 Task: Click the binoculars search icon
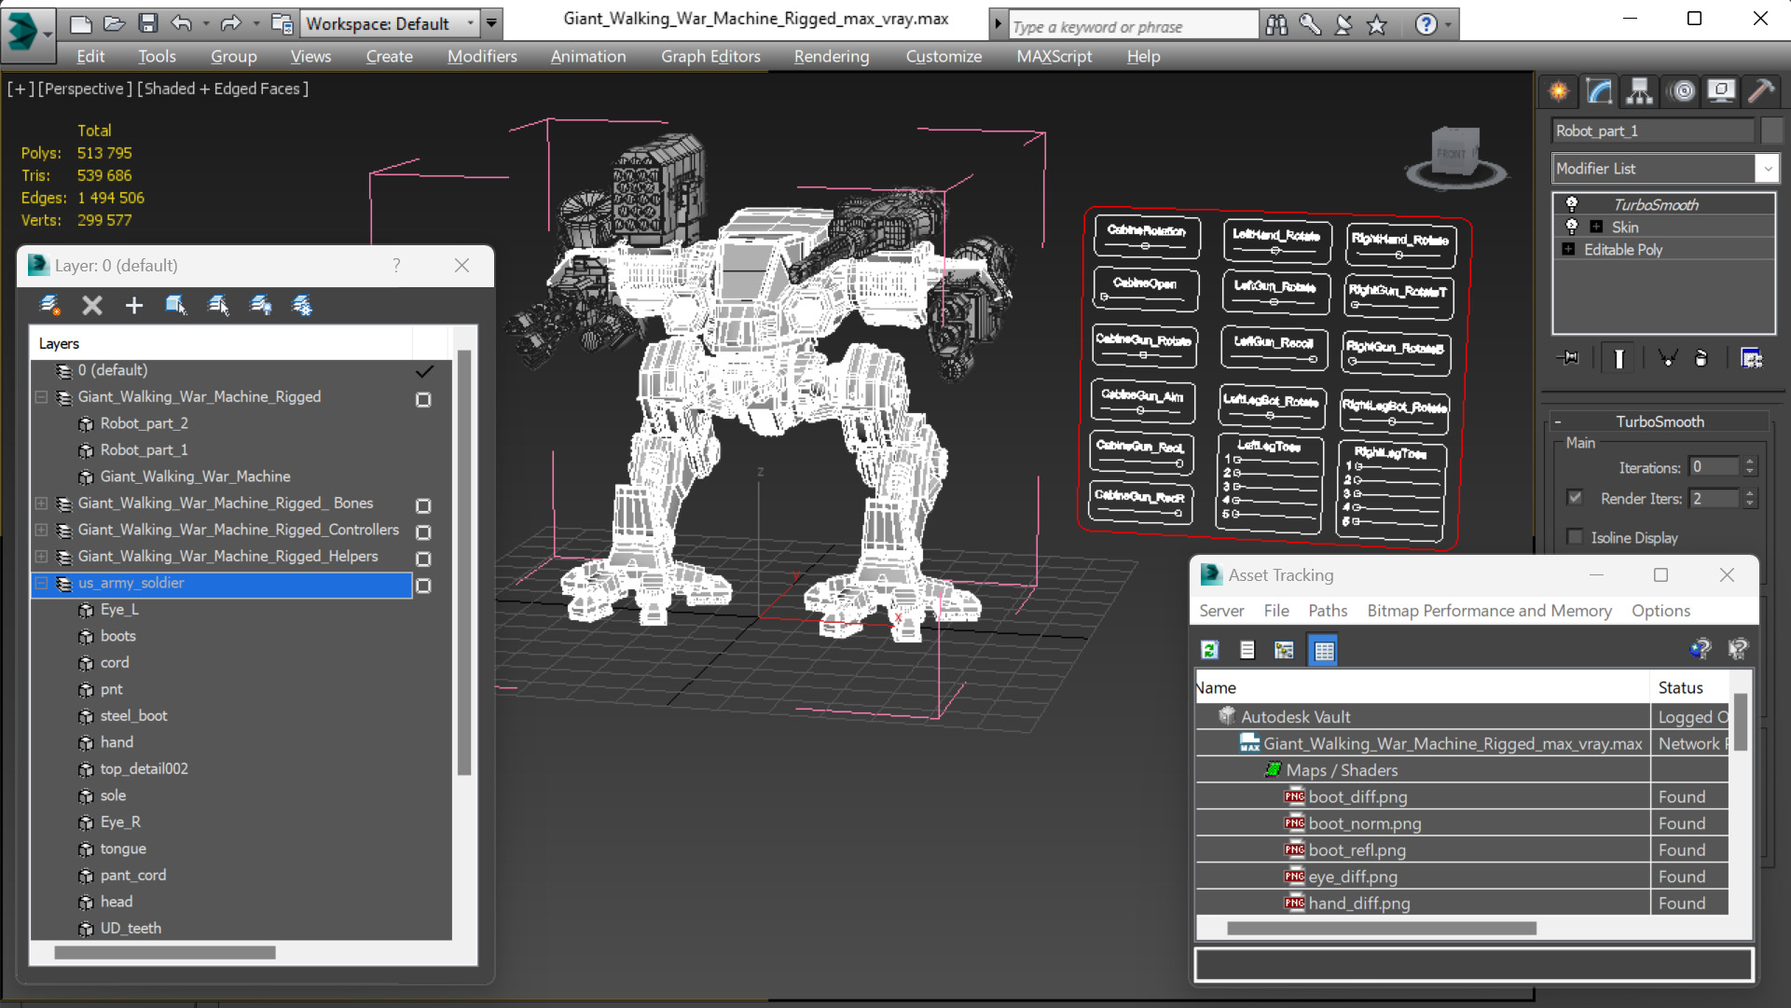[1276, 25]
